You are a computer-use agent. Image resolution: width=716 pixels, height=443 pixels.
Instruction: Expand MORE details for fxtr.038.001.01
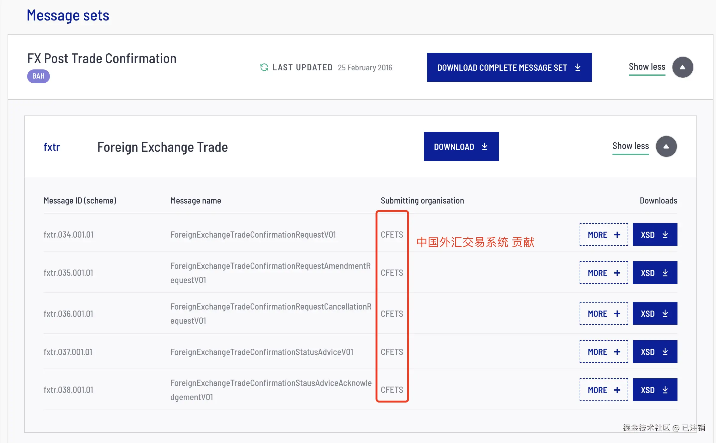tap(604, 390)
